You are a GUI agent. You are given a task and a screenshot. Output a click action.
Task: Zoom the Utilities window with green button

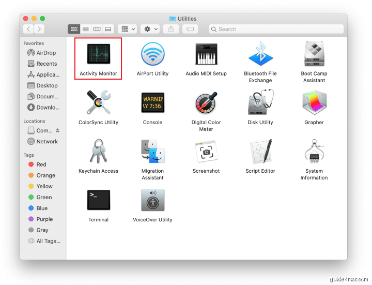(42, 19)
